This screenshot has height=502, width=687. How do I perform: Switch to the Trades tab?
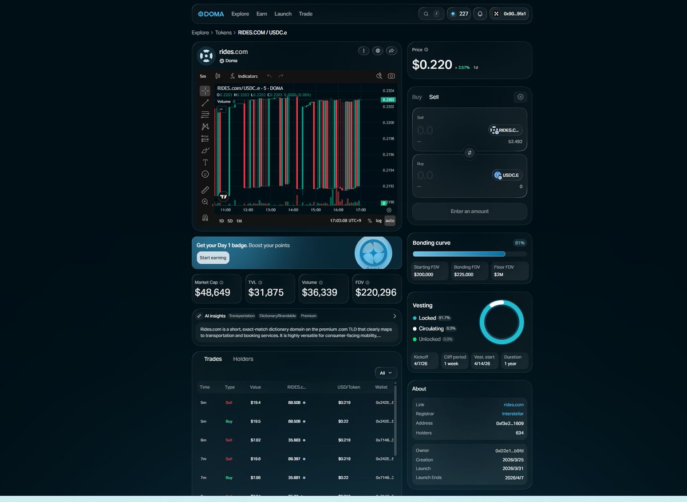click(x=213, y=359)
